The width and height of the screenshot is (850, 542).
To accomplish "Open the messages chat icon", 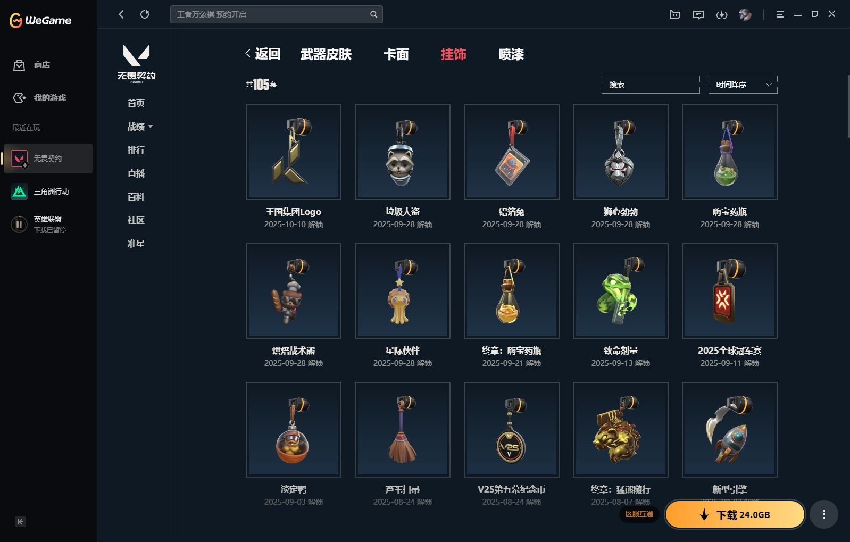I will click(698, 15).
